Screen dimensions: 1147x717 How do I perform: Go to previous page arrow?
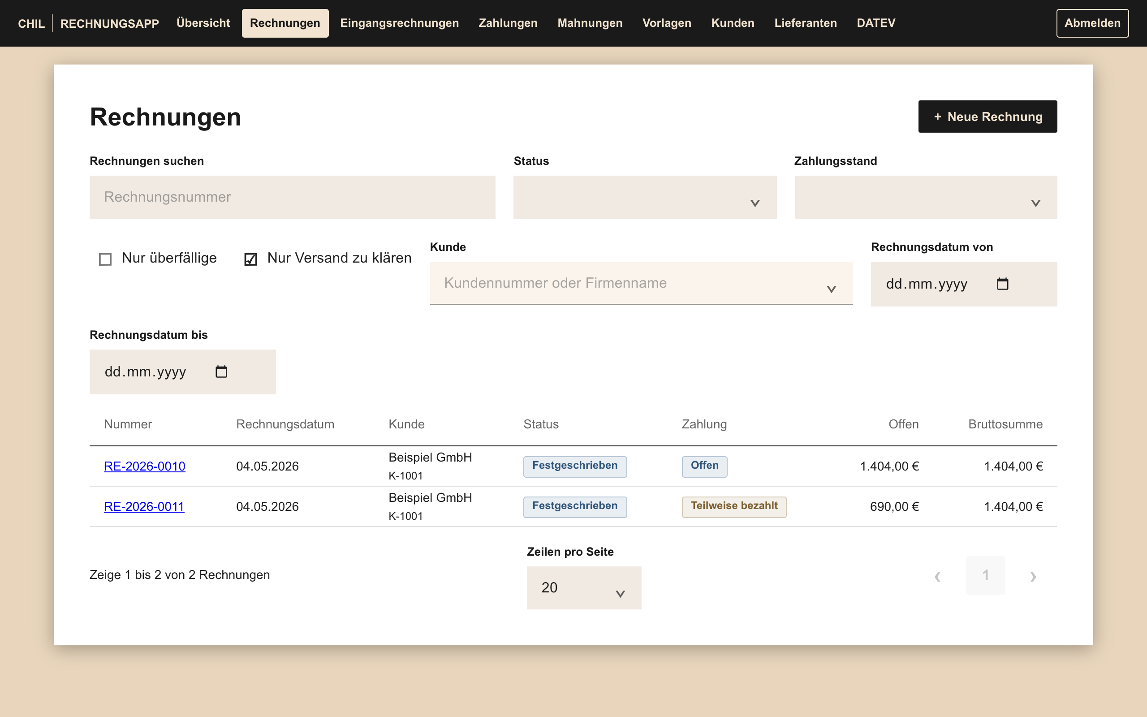[x=937, y=576]
